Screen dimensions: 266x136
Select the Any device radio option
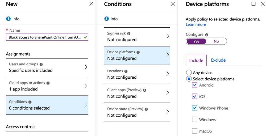(189, 73)
